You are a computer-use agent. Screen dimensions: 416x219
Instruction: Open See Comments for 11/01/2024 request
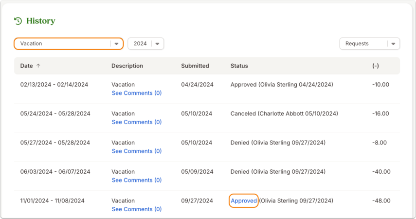tap(137, 209)
